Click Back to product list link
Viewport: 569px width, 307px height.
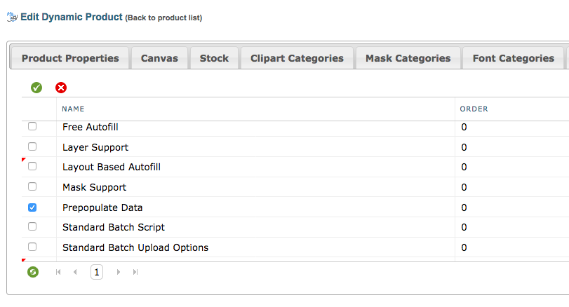(x=163, y=18)
